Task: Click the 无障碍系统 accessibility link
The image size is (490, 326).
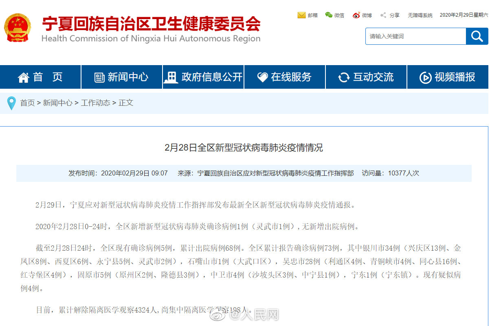Action: tap(420, 15)
